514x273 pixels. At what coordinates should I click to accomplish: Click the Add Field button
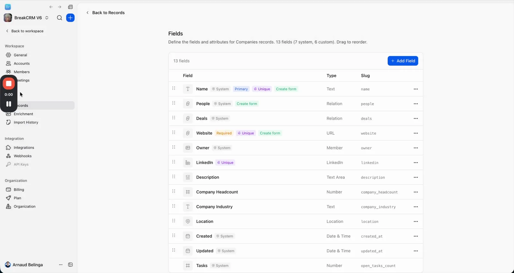(403, 61)
